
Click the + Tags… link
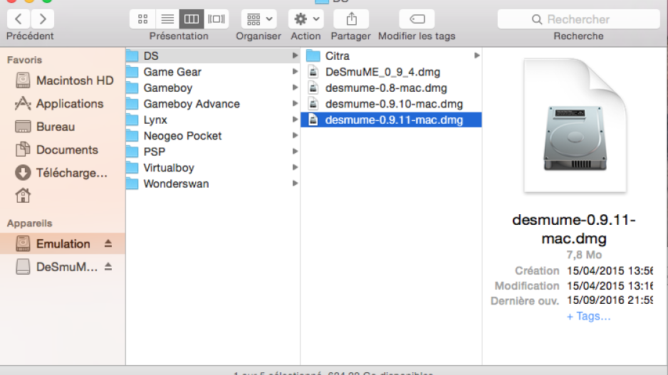[588, 316]
